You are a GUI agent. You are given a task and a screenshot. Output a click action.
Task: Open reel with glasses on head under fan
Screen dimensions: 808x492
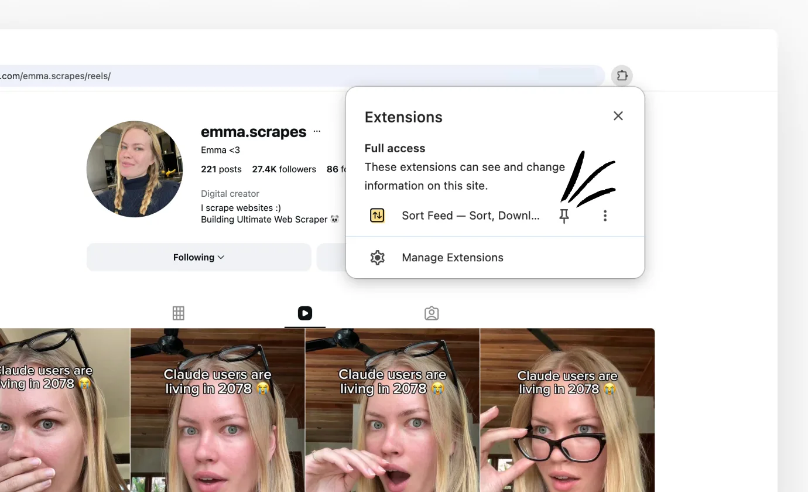tap(217, 410)
